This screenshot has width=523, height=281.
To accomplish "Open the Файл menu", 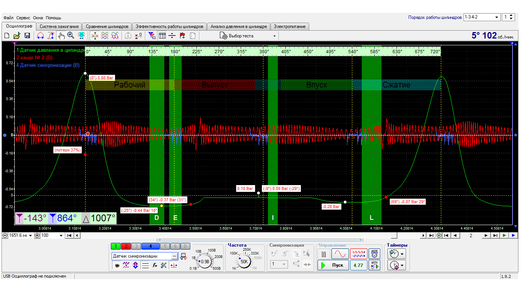I will click(8, 18).
